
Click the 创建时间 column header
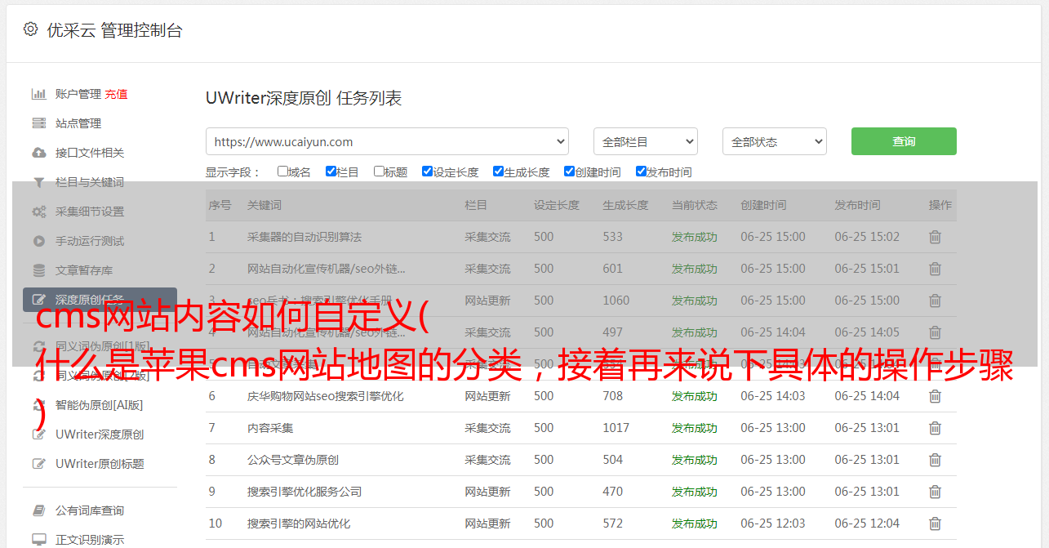pyautogui.click(x=764, y=205)
